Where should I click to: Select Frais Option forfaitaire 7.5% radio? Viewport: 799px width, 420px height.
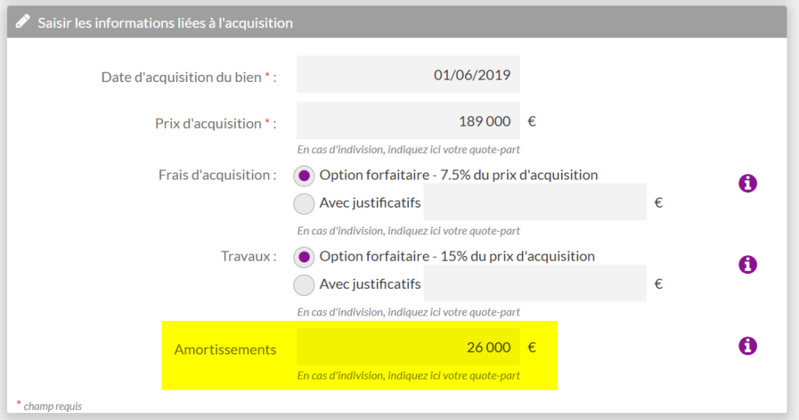click(304, 176)
